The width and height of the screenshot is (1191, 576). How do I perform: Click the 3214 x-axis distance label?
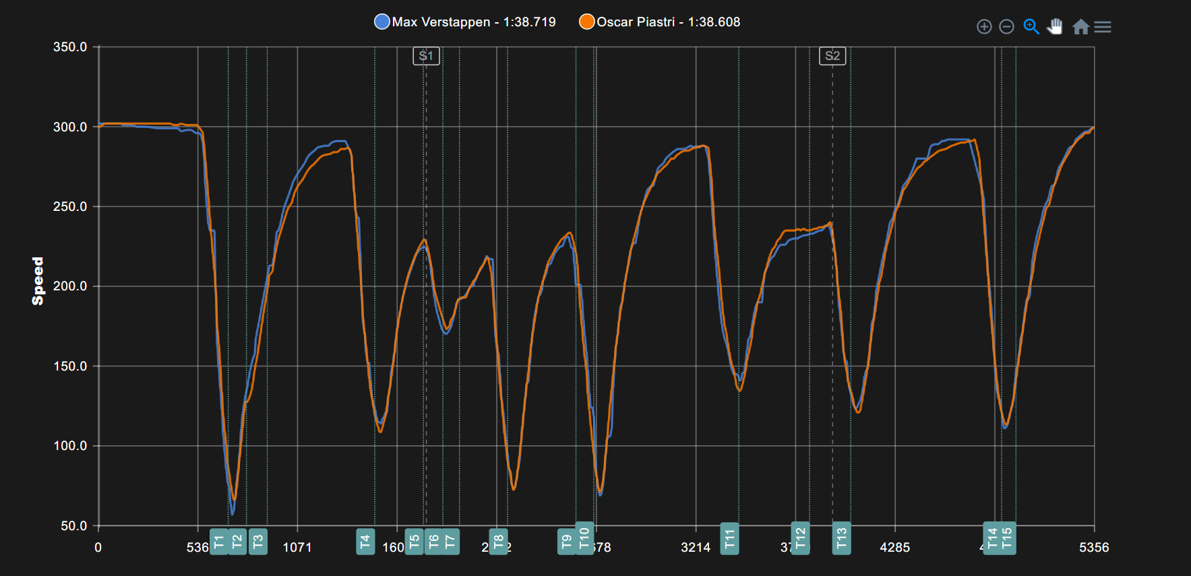click(696, 548)
